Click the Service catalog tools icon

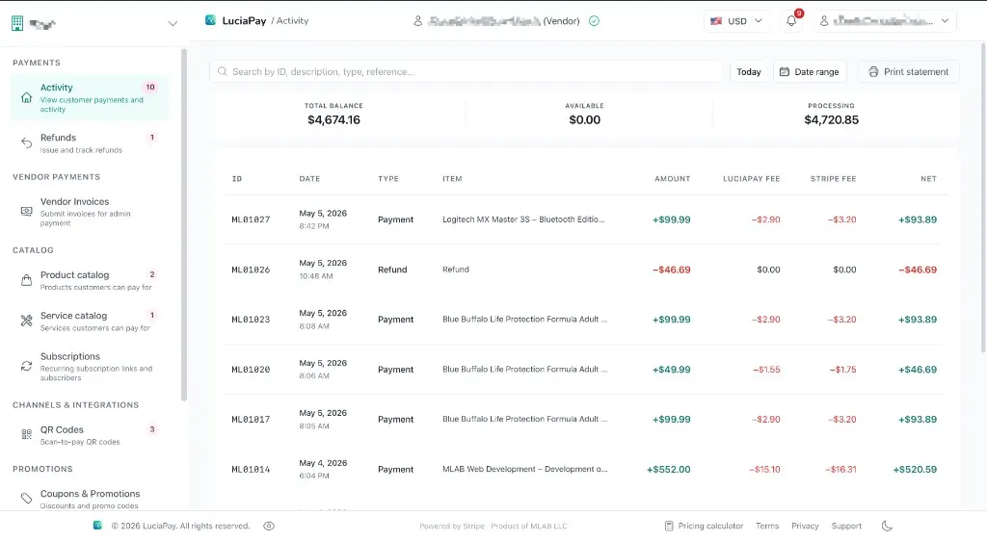coord(26,322)
